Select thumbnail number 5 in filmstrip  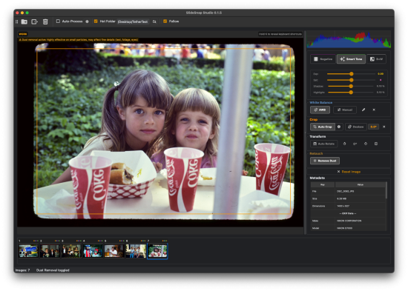tap(114, 251)
